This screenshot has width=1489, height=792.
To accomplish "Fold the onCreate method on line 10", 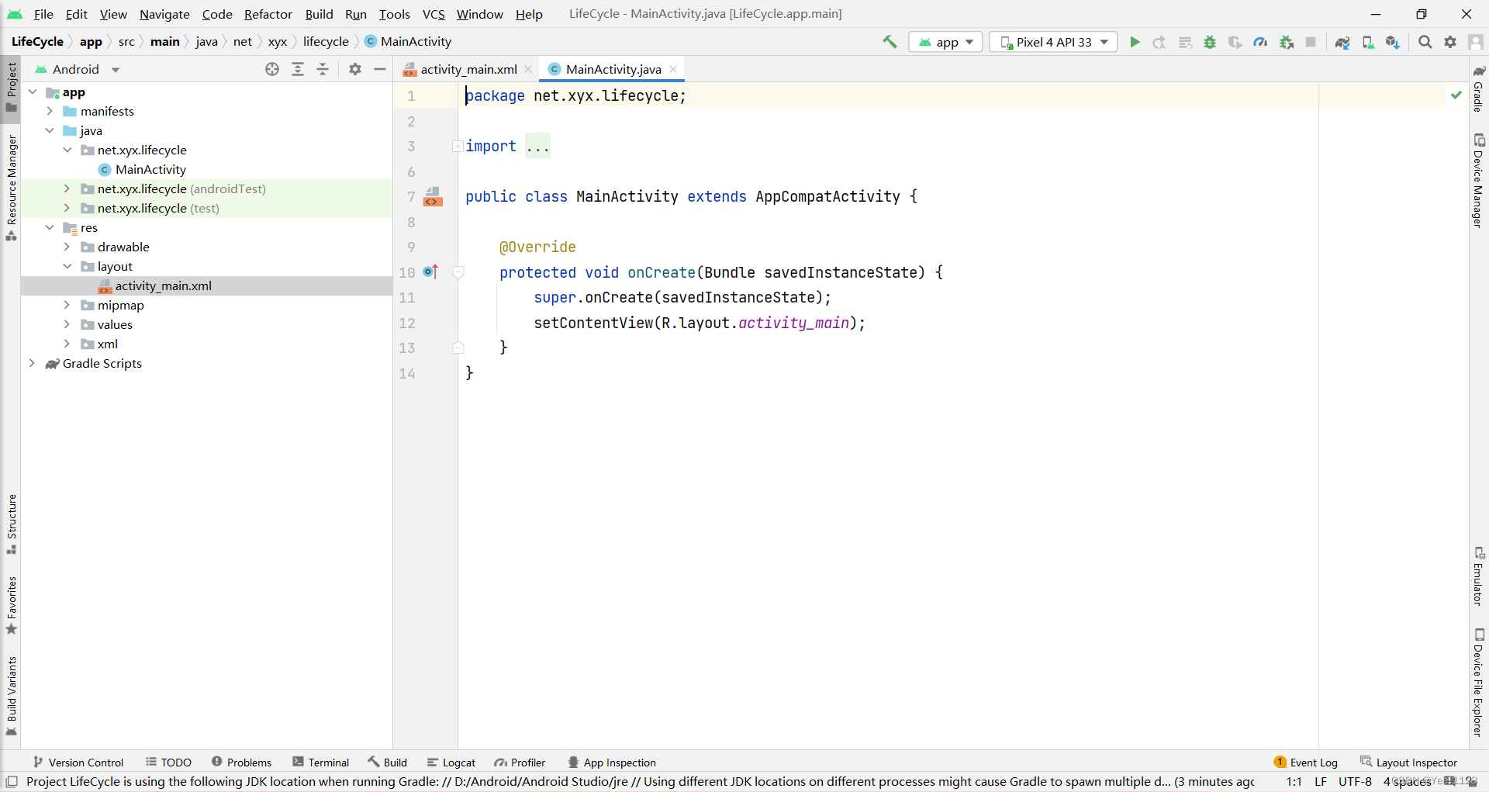I will coord(458,272).
